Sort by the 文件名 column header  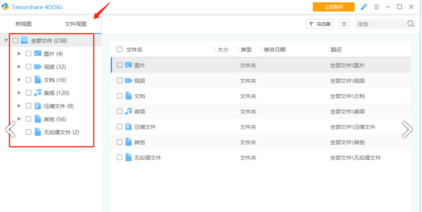click(x=134, y=50)
